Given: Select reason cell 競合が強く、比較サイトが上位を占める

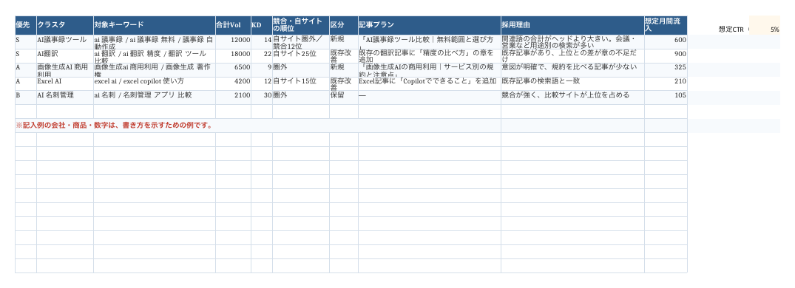Looking at the screenshot, I should tap(572, 97).
